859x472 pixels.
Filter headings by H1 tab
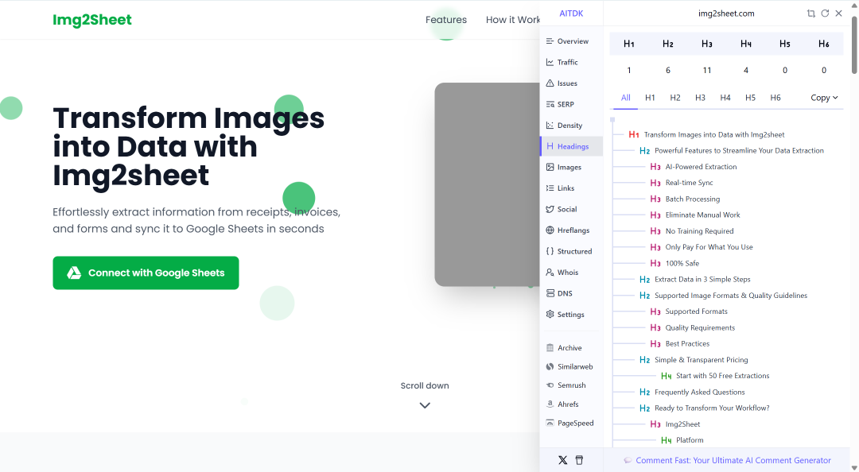(x=651, y=98)
